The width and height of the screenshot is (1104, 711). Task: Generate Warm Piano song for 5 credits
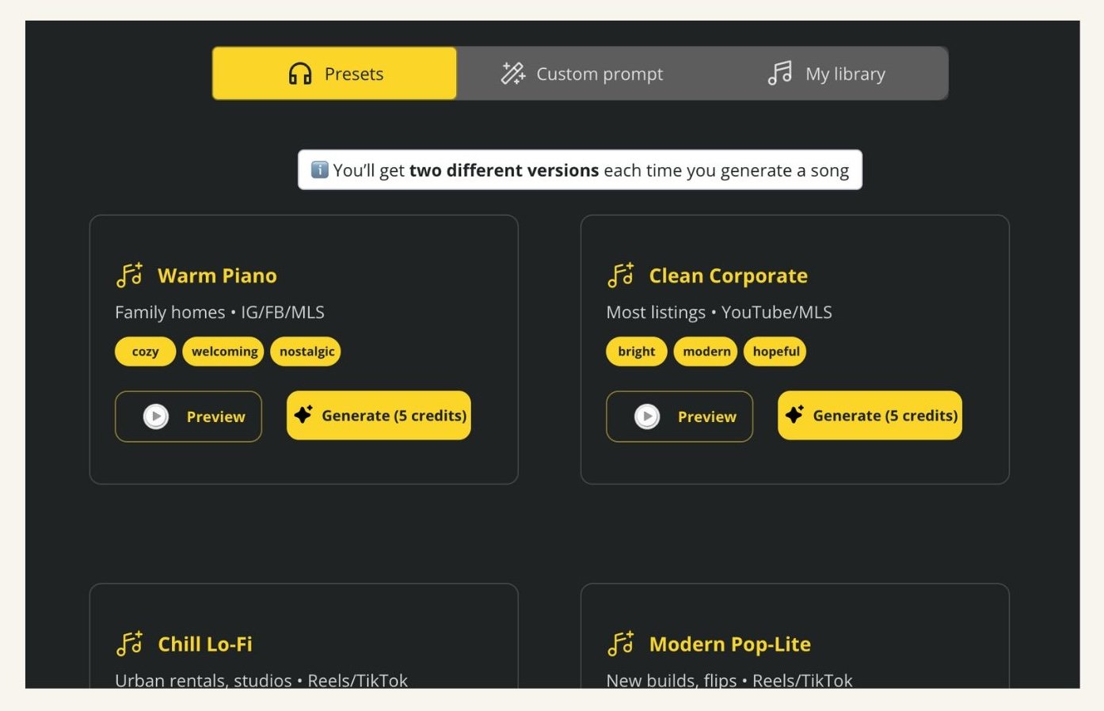point(379,416)
